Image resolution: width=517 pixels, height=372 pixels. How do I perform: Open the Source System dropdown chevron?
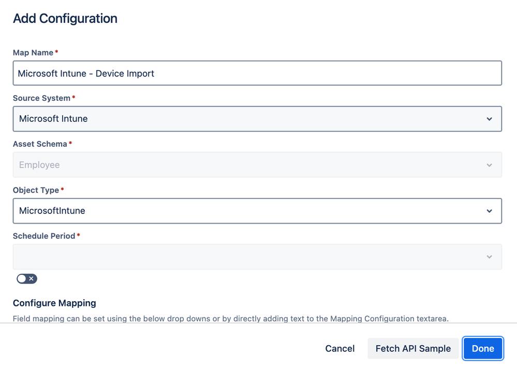[x=489, y=119]
